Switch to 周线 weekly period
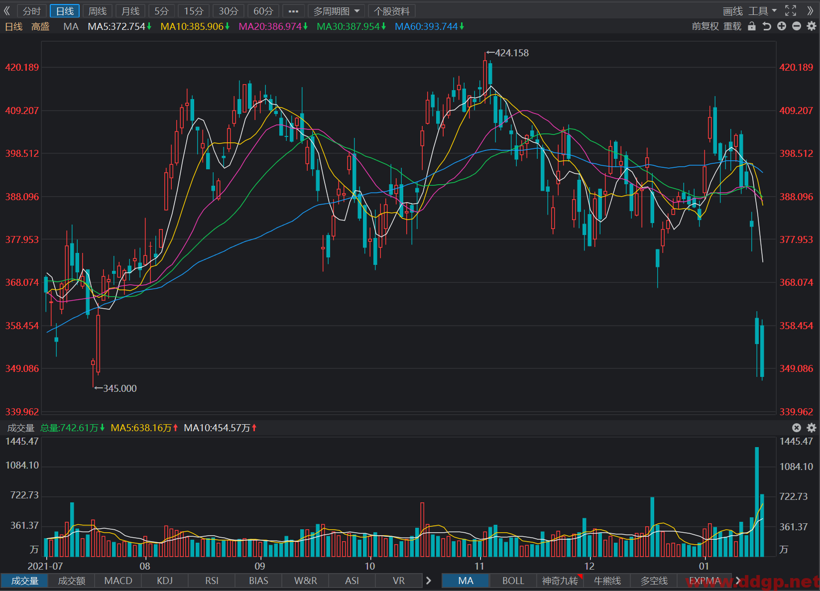Image resolution: width=820 pixels, height=591 pixels. click(x=98, y=11)
